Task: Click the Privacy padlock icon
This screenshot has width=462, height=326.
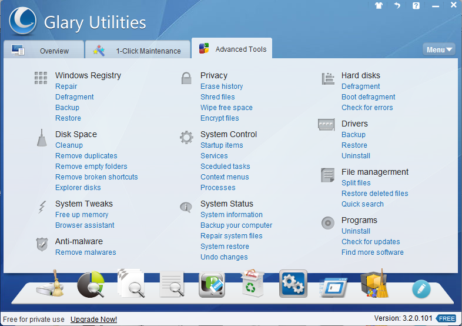Action: point(186,78)
